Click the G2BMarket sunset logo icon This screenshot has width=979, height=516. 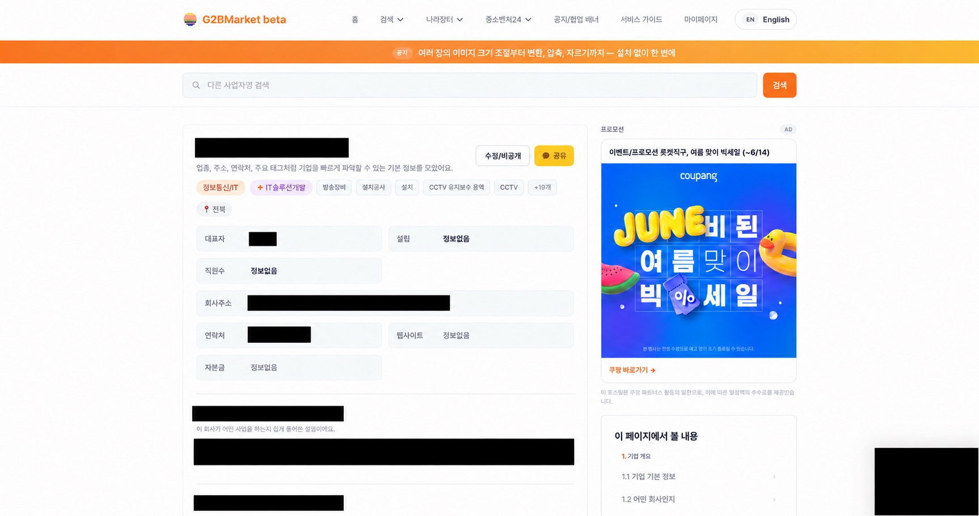click(x=190, y=19)
